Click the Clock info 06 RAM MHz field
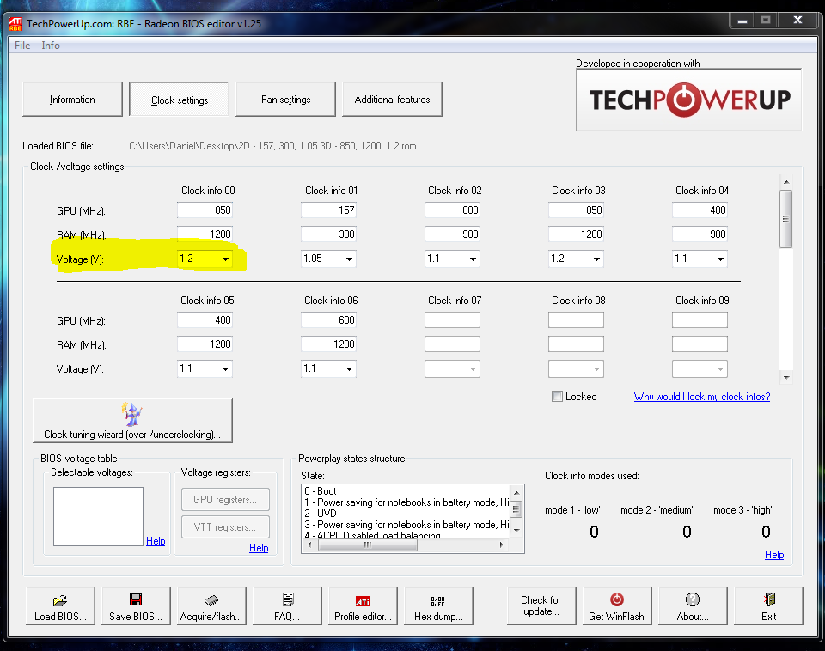The width and height of the screenshot is (825, 651). pos(329,344)
